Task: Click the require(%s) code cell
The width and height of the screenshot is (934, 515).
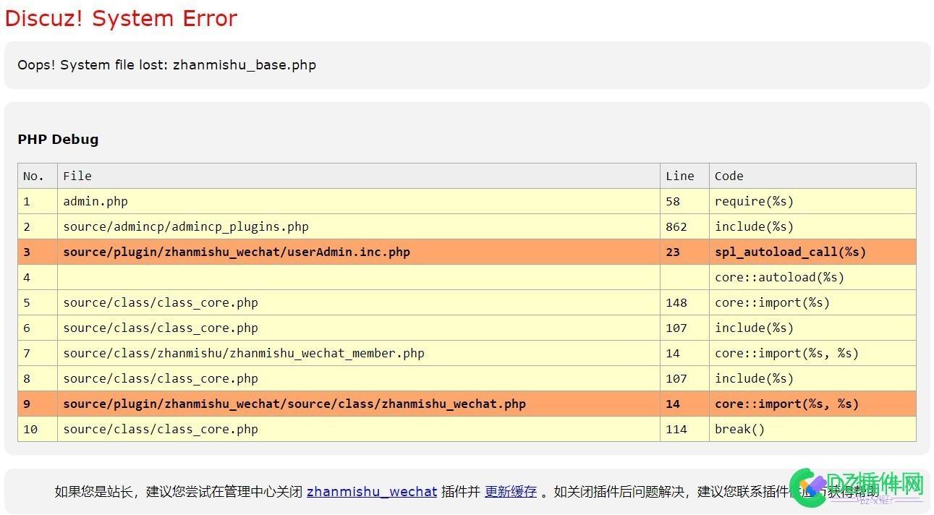Action: click(x=754, y=201)
